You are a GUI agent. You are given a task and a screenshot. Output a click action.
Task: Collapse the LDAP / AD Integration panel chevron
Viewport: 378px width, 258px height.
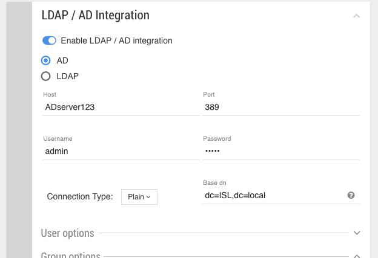(357, 16)
